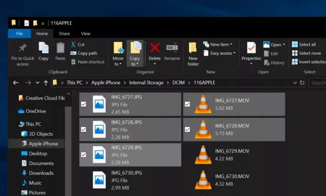Go forward with the right arrow
Image resolution: width=326 pixels, height=196 pixels.
point(28,83)
